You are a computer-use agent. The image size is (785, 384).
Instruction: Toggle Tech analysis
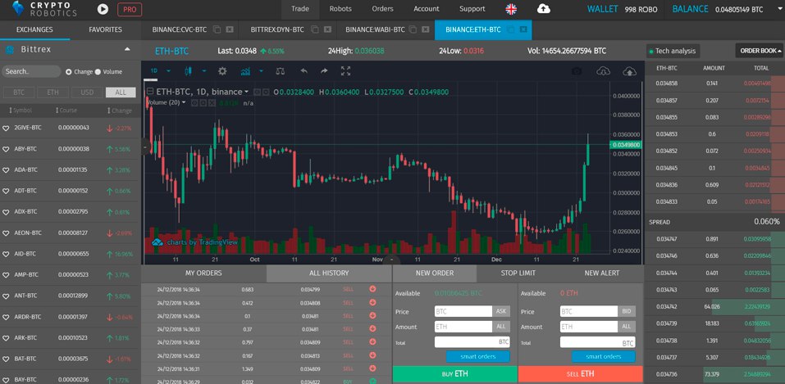(673, 51)
